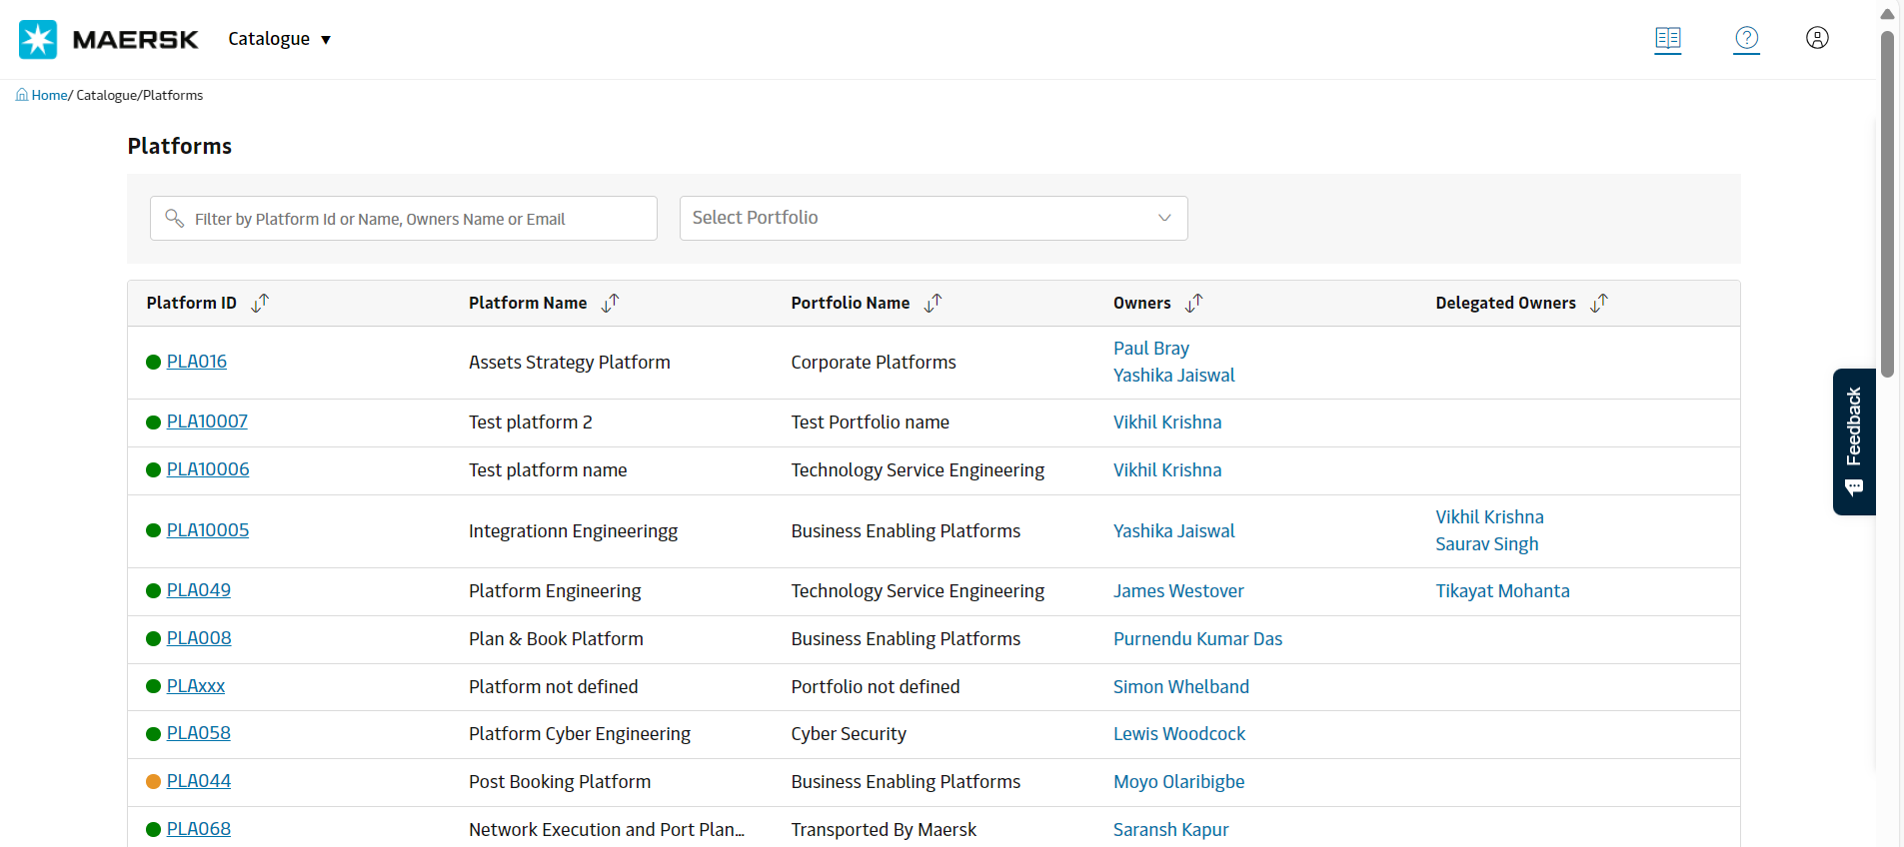Sort by Platform Name column
This screenshot has height=847, width=1904.
(x=611, y=303)
